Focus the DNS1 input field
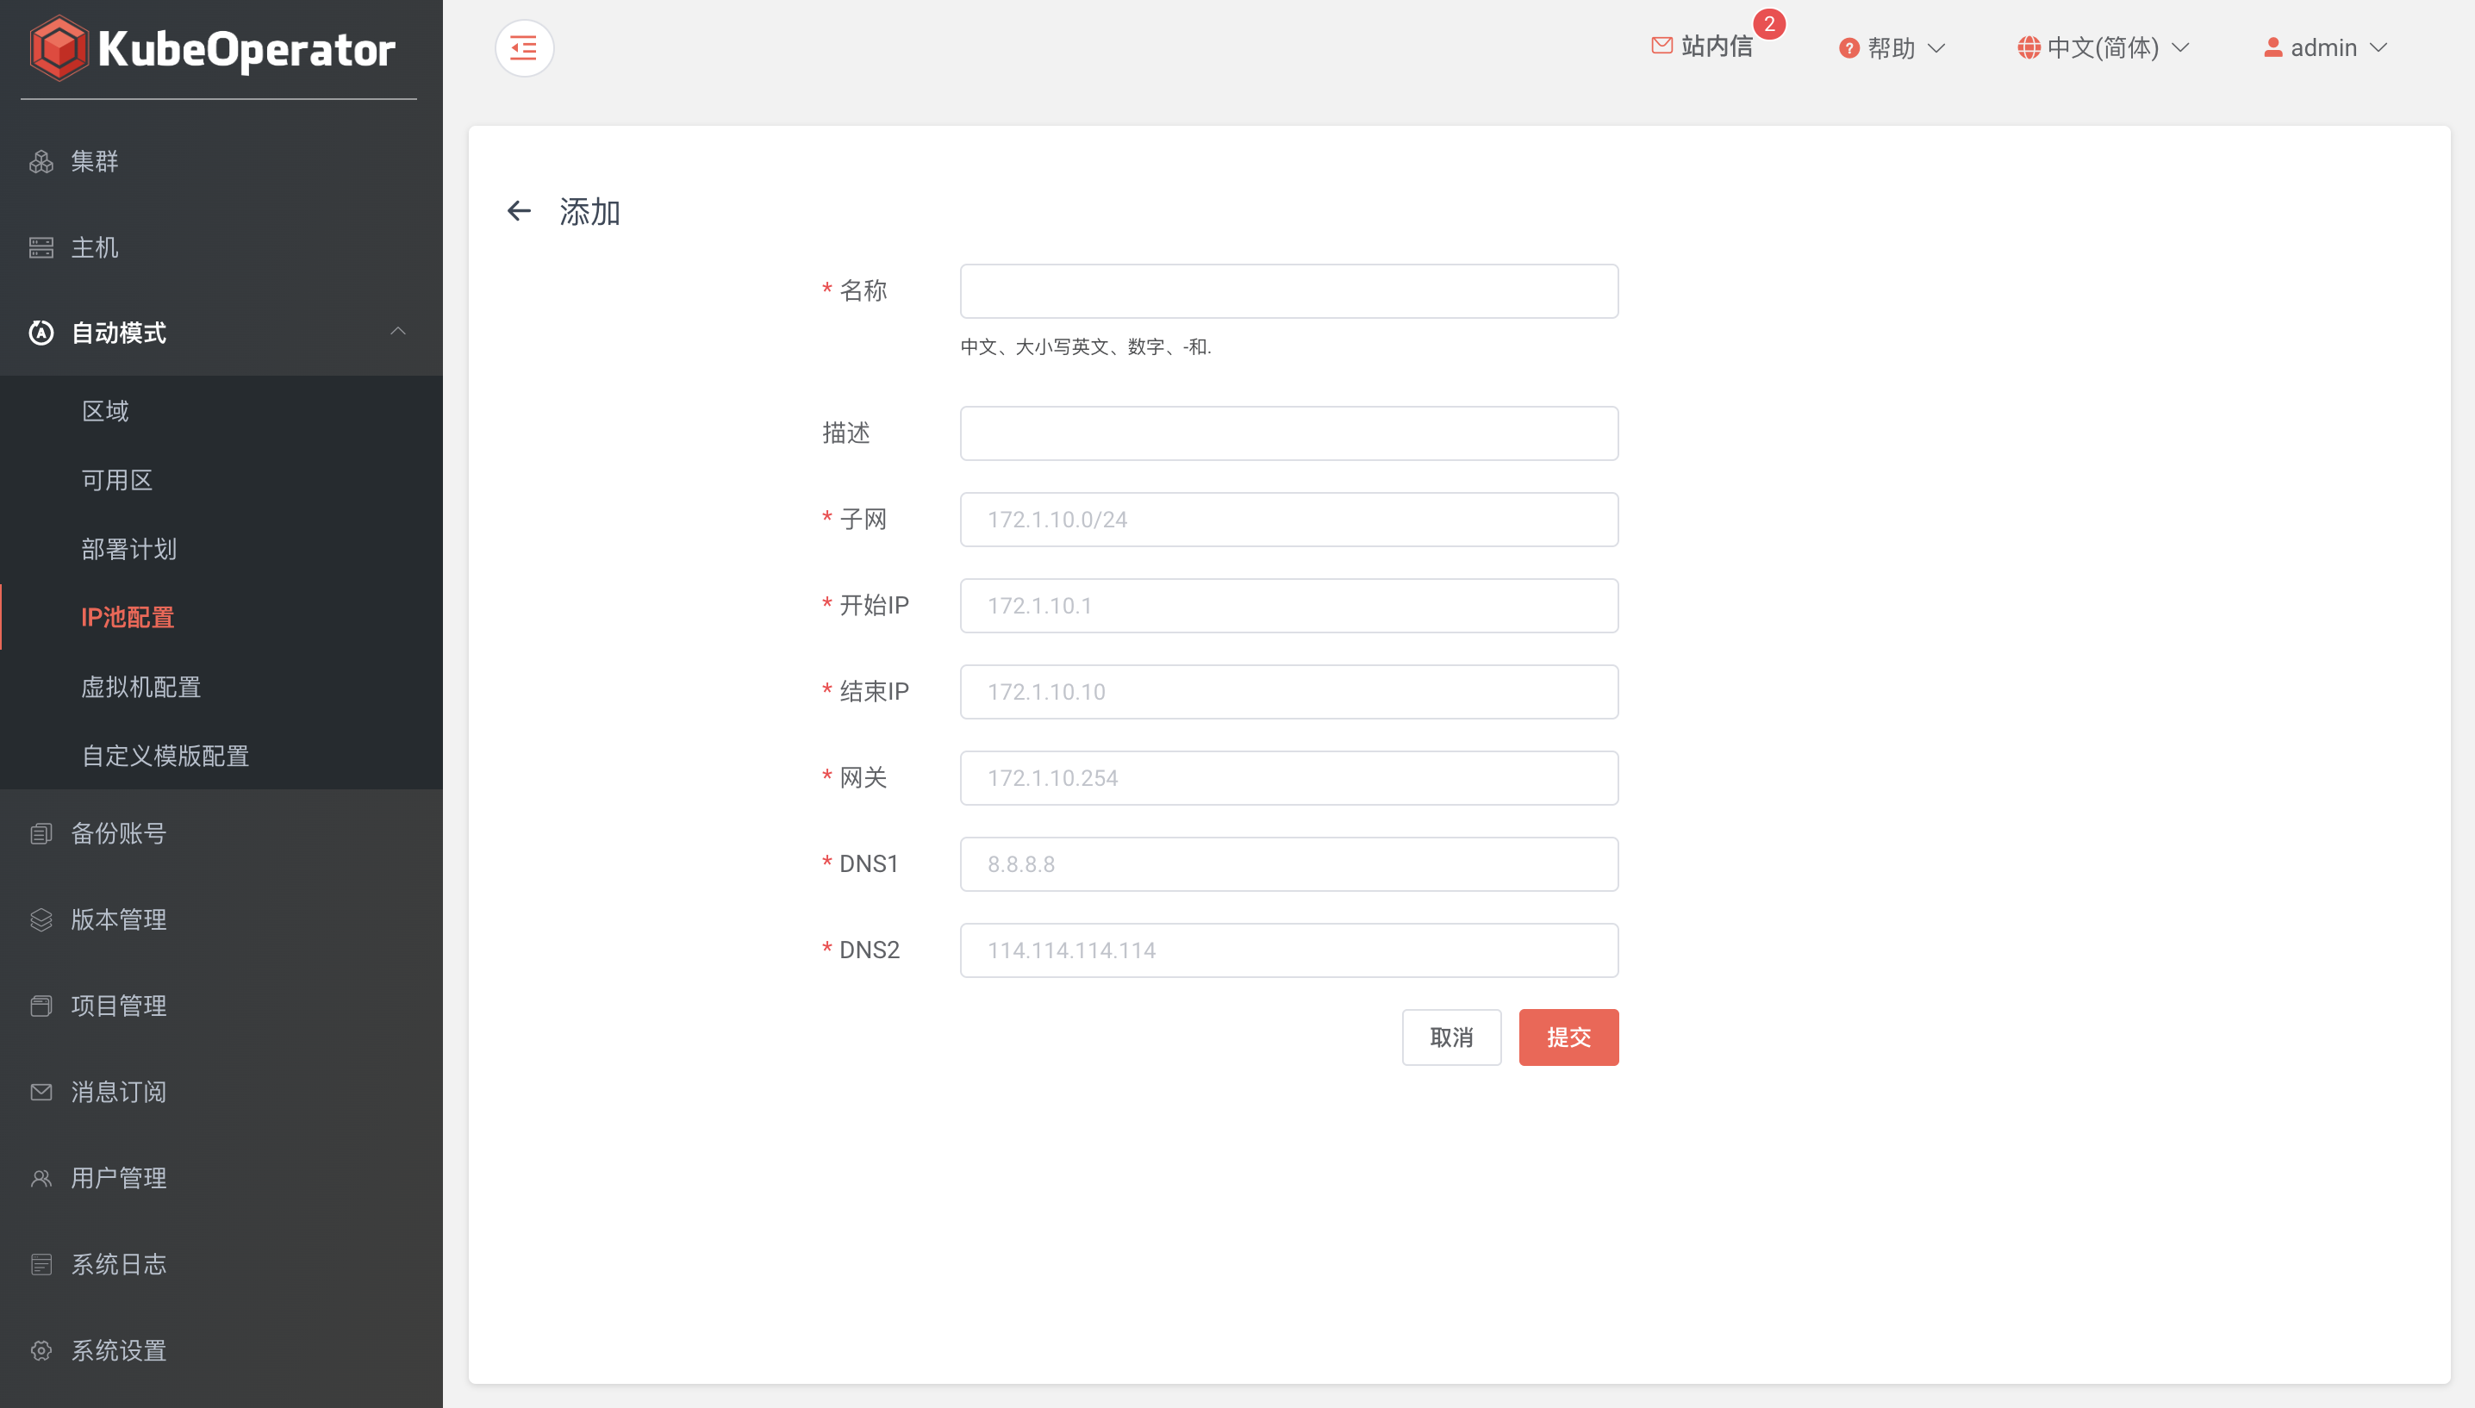Viewport: 2475px width, 1408px height. pos(1288,863)
